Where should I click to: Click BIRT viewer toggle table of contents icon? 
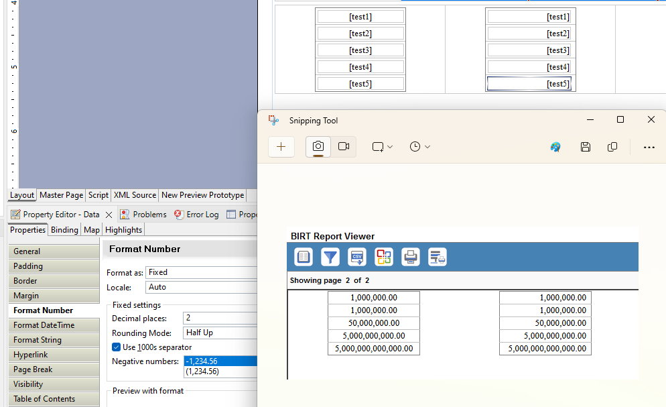(304, 257)
